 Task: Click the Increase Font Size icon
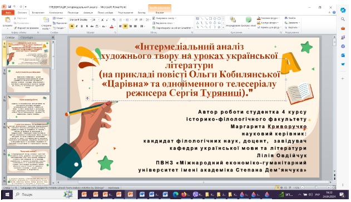(x=102, y=19)
